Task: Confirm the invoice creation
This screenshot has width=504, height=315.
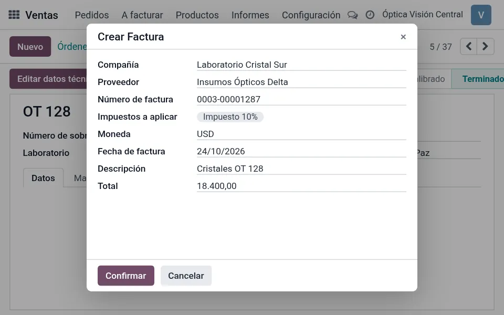Action: [x=125, y=276]
